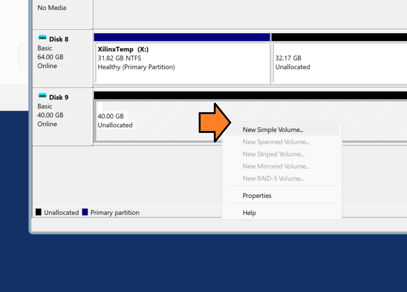The height and width of the screenshot is (292, 407).
Task: Click the Disk 9 drive icon
Action: (x=42, y=96)
